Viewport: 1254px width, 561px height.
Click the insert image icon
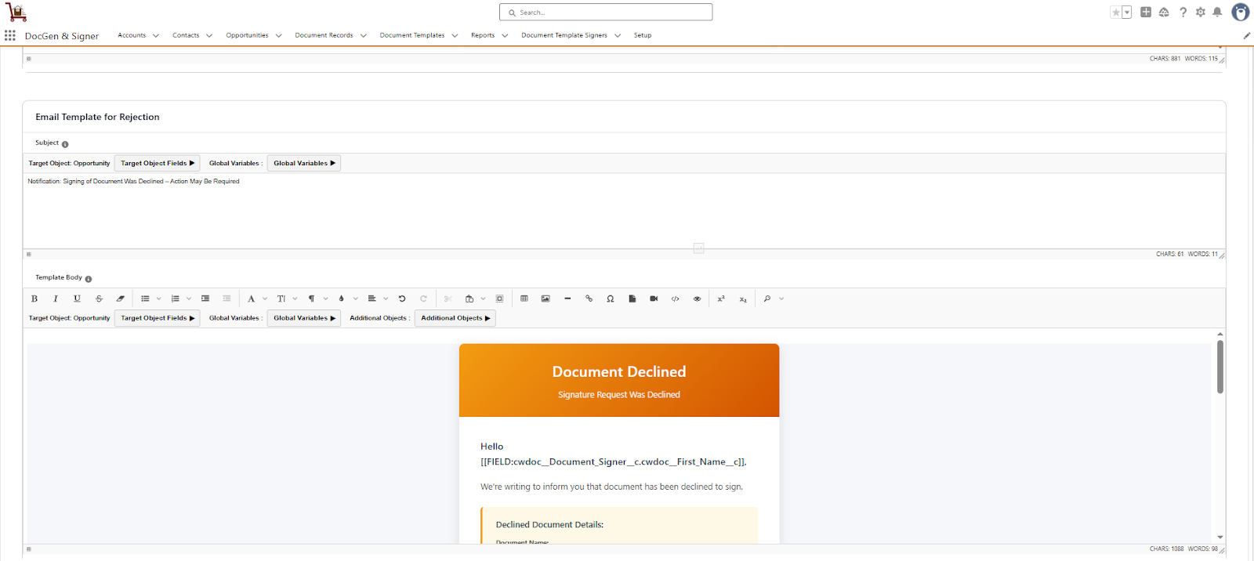point(545,299)
